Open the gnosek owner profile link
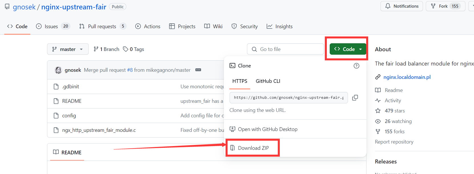The image size is (474, 174). tap(24, 7)
